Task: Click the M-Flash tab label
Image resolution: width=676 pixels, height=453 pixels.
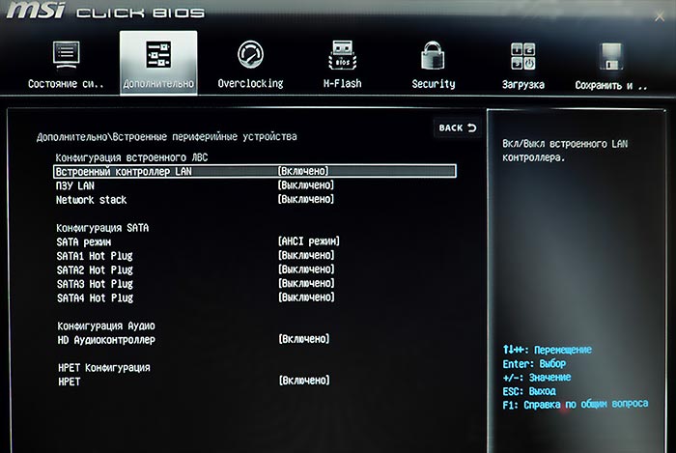Action: 343,83
